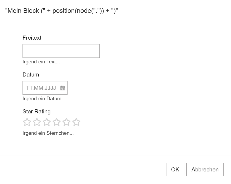Click the 'Irgend ein Text...' hint
Screen dimensions: 231x184
click(x=41, y=62)
